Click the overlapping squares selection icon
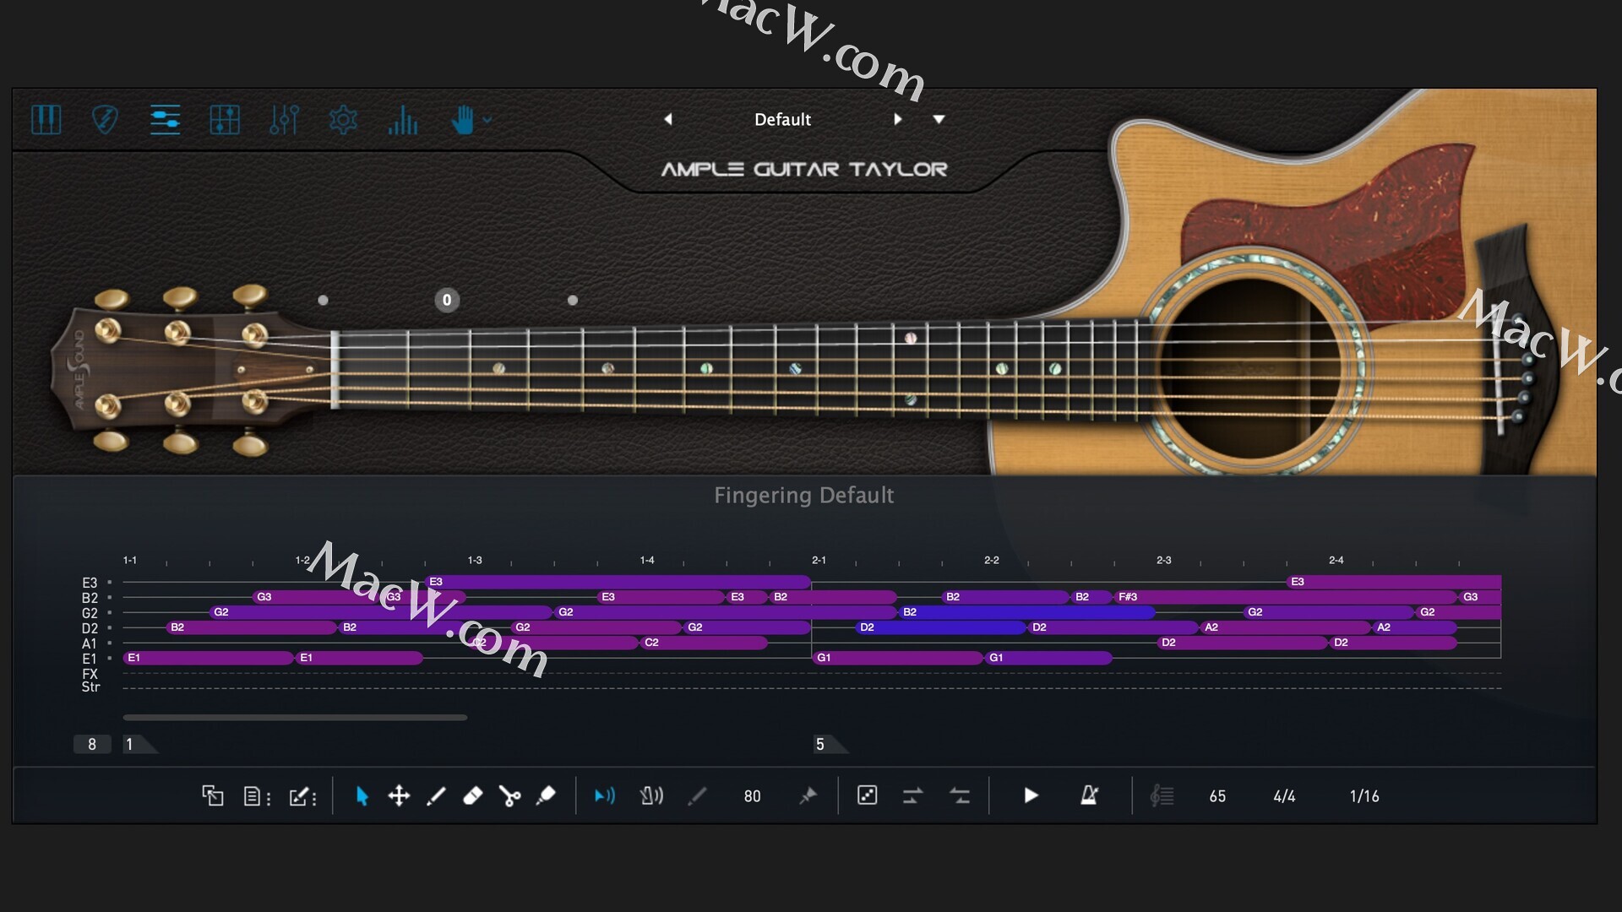This screenshot has height=912, width=1622. pos(212,795)
